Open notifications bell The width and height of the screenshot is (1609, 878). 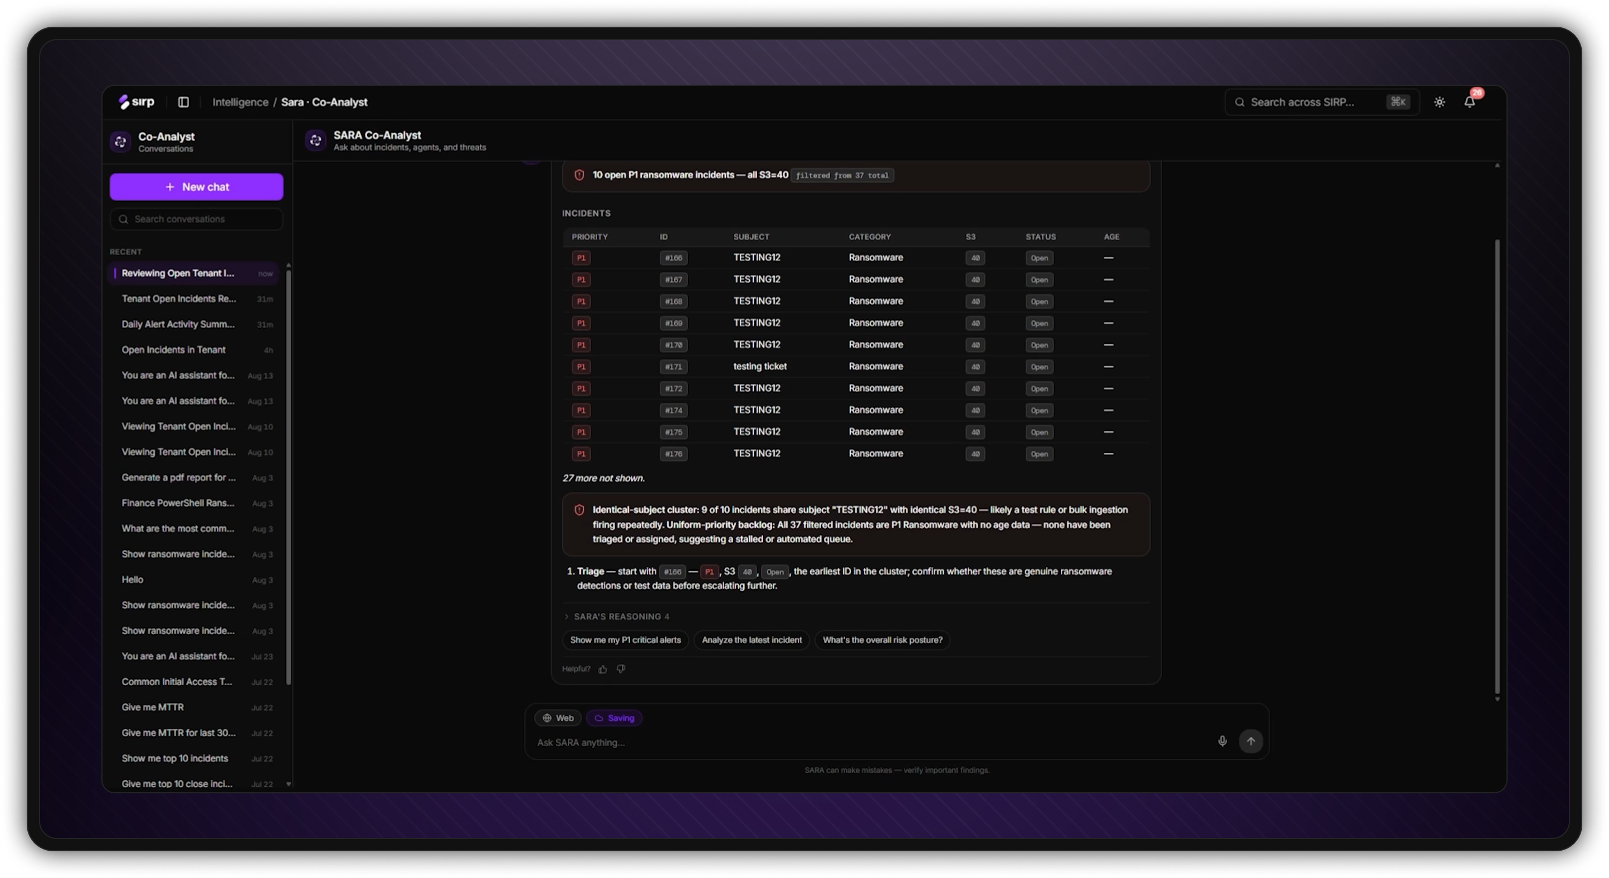(x=1469, y=102)
